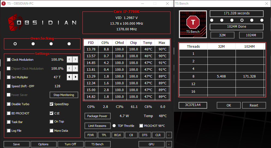Check the Disable Turbo option

tap(9, 104)
